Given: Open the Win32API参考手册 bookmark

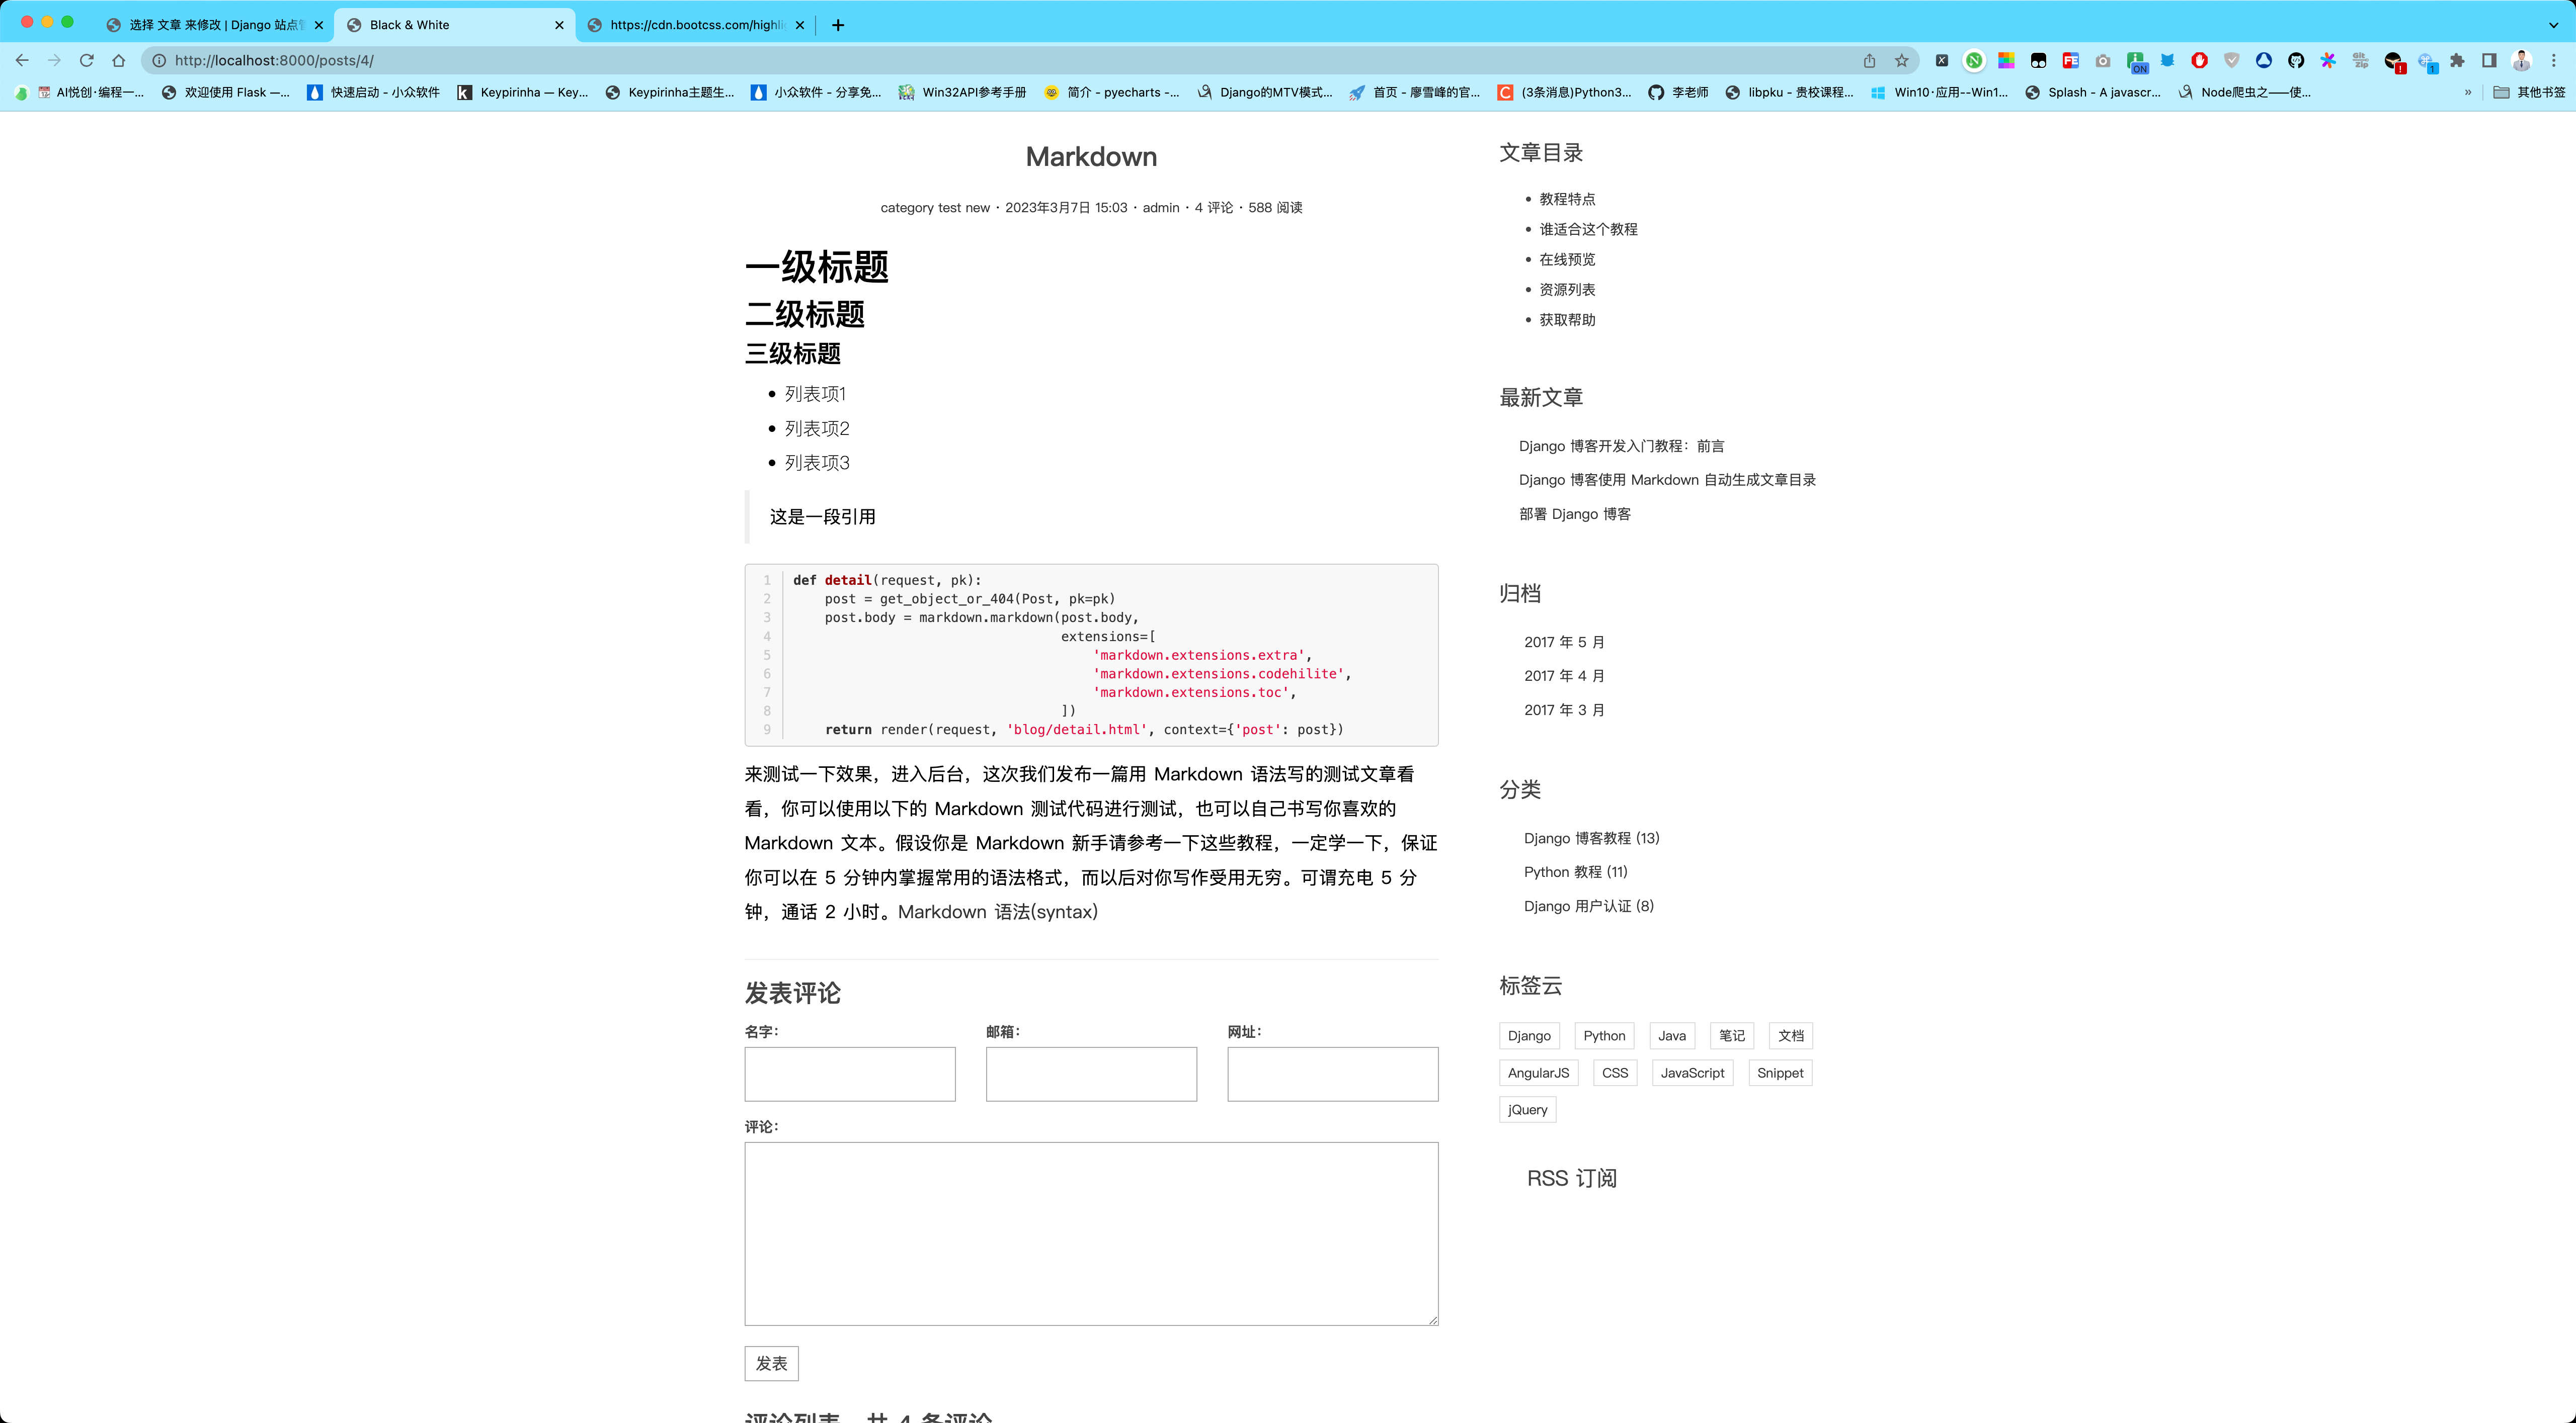Looking at the screenshot, I should point(963,92).
